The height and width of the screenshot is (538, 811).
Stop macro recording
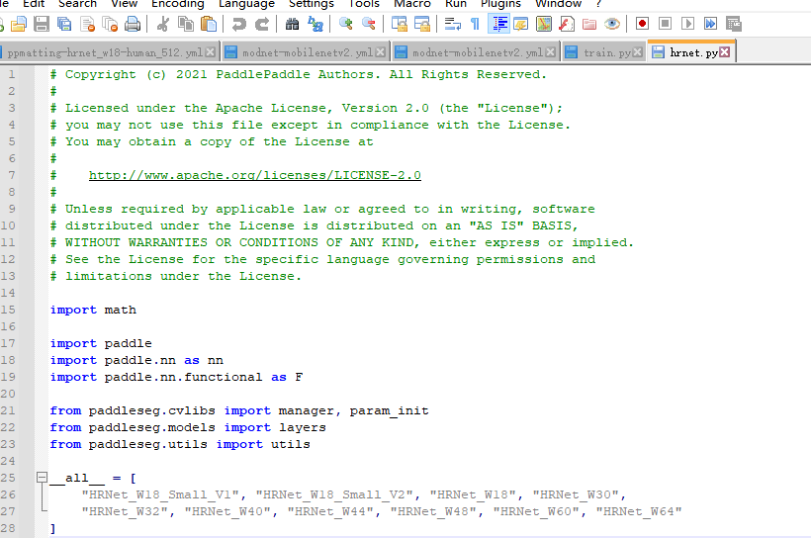[666, 24]
